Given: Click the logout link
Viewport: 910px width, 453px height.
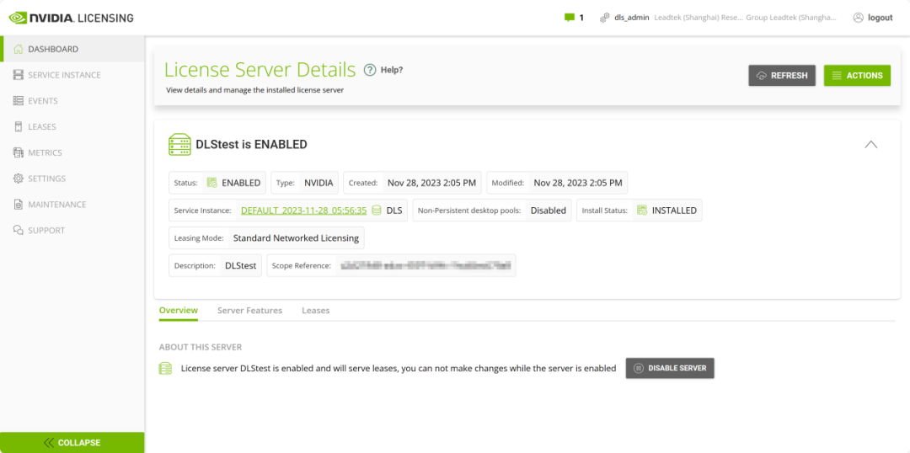Looking at the screenshot, I should tap(880, 18).
